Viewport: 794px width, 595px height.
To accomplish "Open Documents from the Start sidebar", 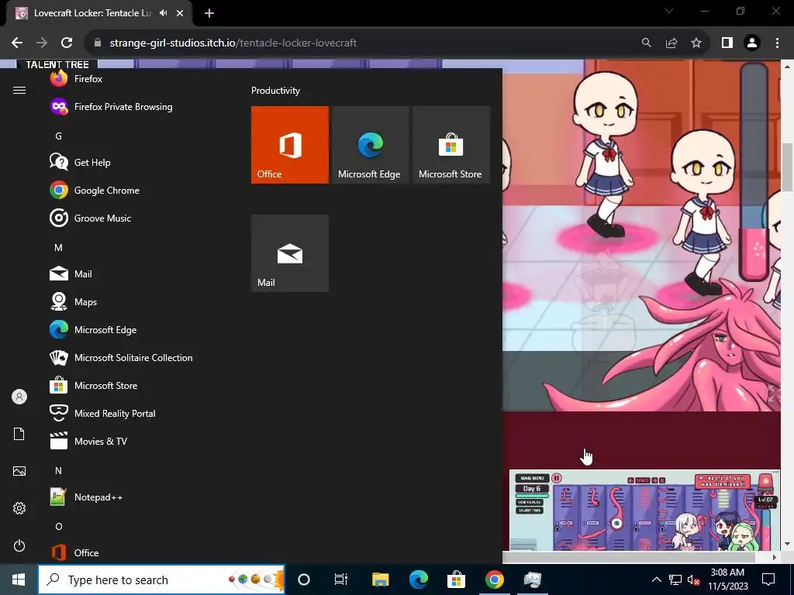I will tap(19, 434).
